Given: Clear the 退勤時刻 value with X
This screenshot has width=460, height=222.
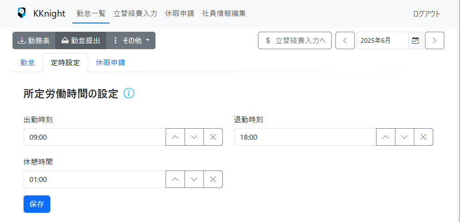Looking at the screenshot, I should 424,137.
